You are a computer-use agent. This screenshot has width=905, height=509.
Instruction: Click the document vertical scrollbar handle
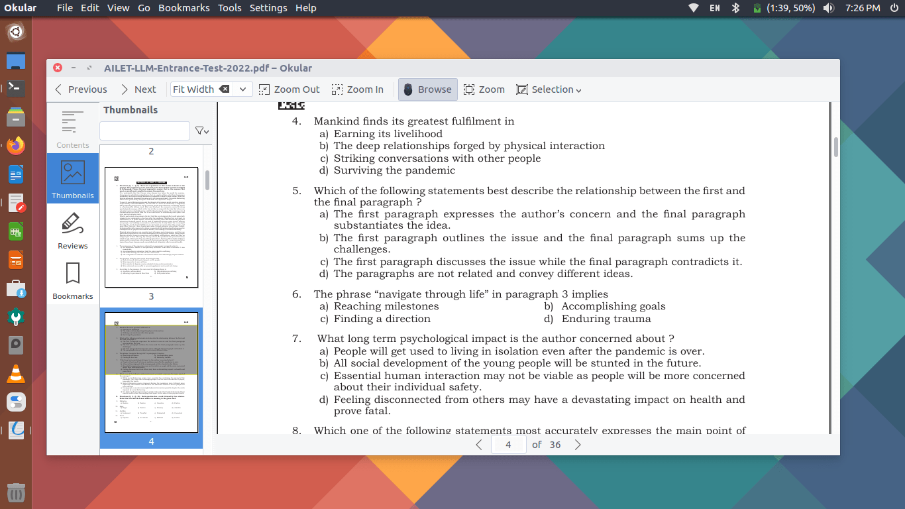point(836,146)
